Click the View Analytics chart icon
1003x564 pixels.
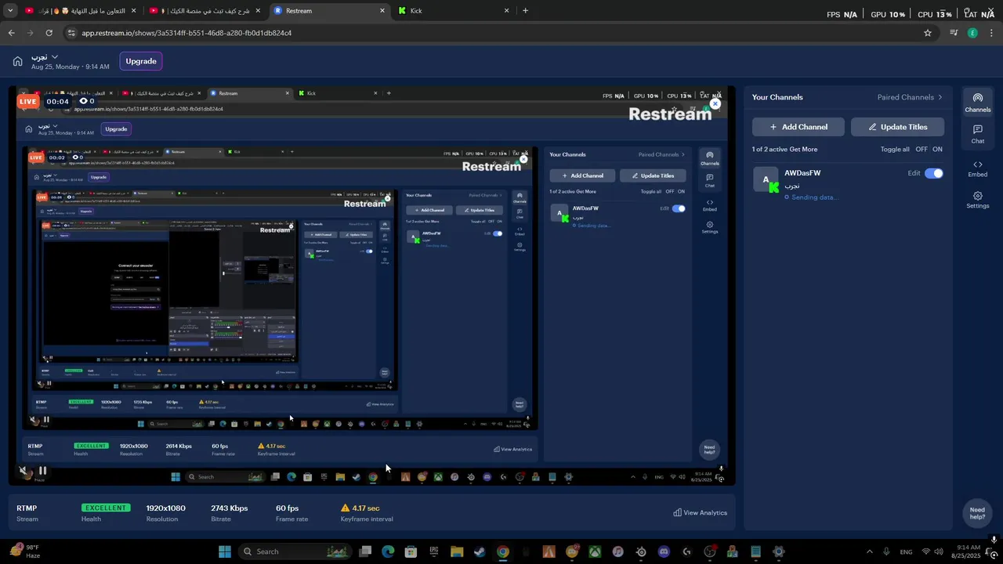[x=677, y=513]
